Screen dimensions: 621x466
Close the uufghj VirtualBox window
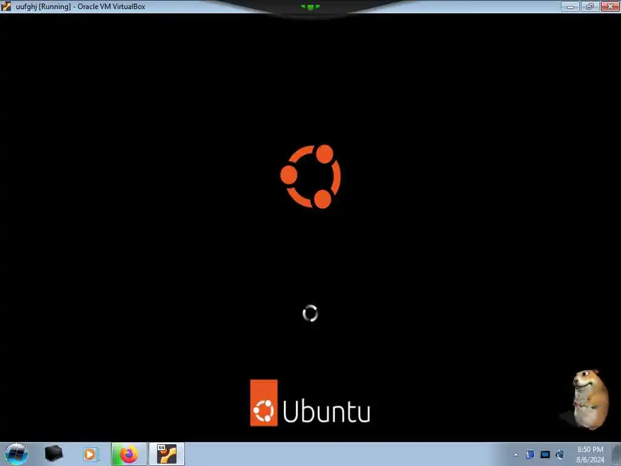point(610,6)
